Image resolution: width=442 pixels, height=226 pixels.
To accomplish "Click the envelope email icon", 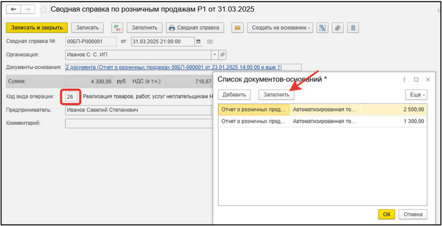I will (x=238, y=28).
